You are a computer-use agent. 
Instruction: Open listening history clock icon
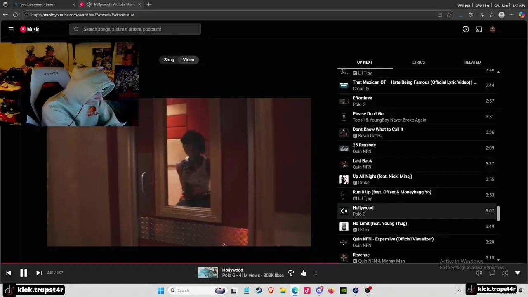tap(466, 29)
